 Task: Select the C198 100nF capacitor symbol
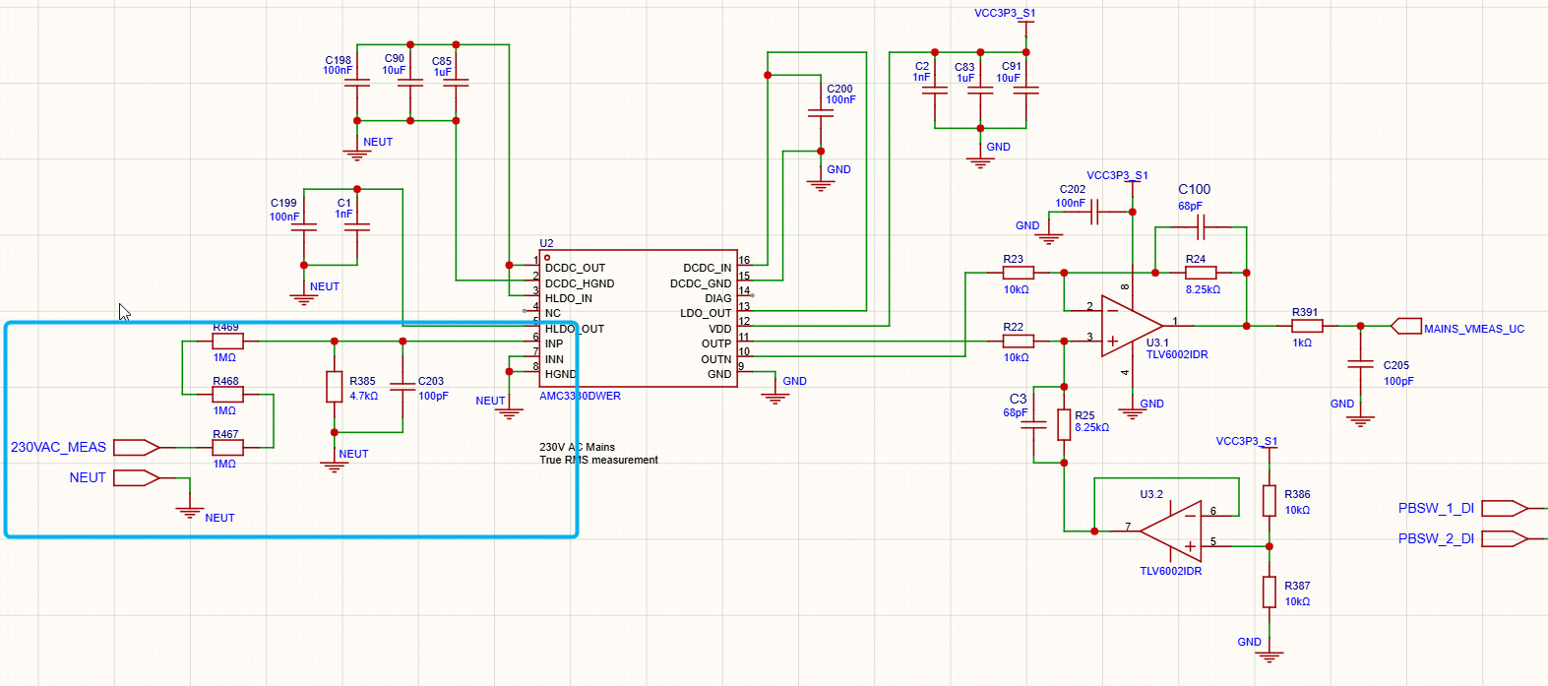click(357, 84)
